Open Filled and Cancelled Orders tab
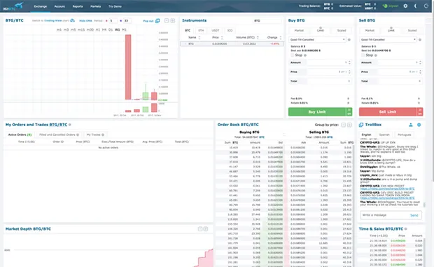The height and width of the screenshot is (267, 434). pyautogui.click(x=59, y=135)
